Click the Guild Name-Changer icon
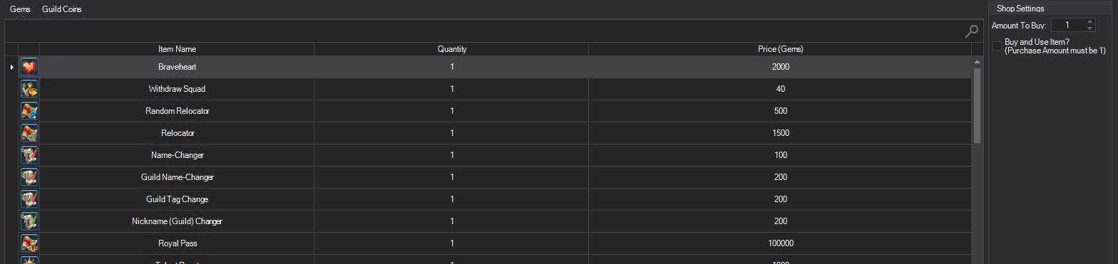This screenshot has width=1118, height=264. 29,177
